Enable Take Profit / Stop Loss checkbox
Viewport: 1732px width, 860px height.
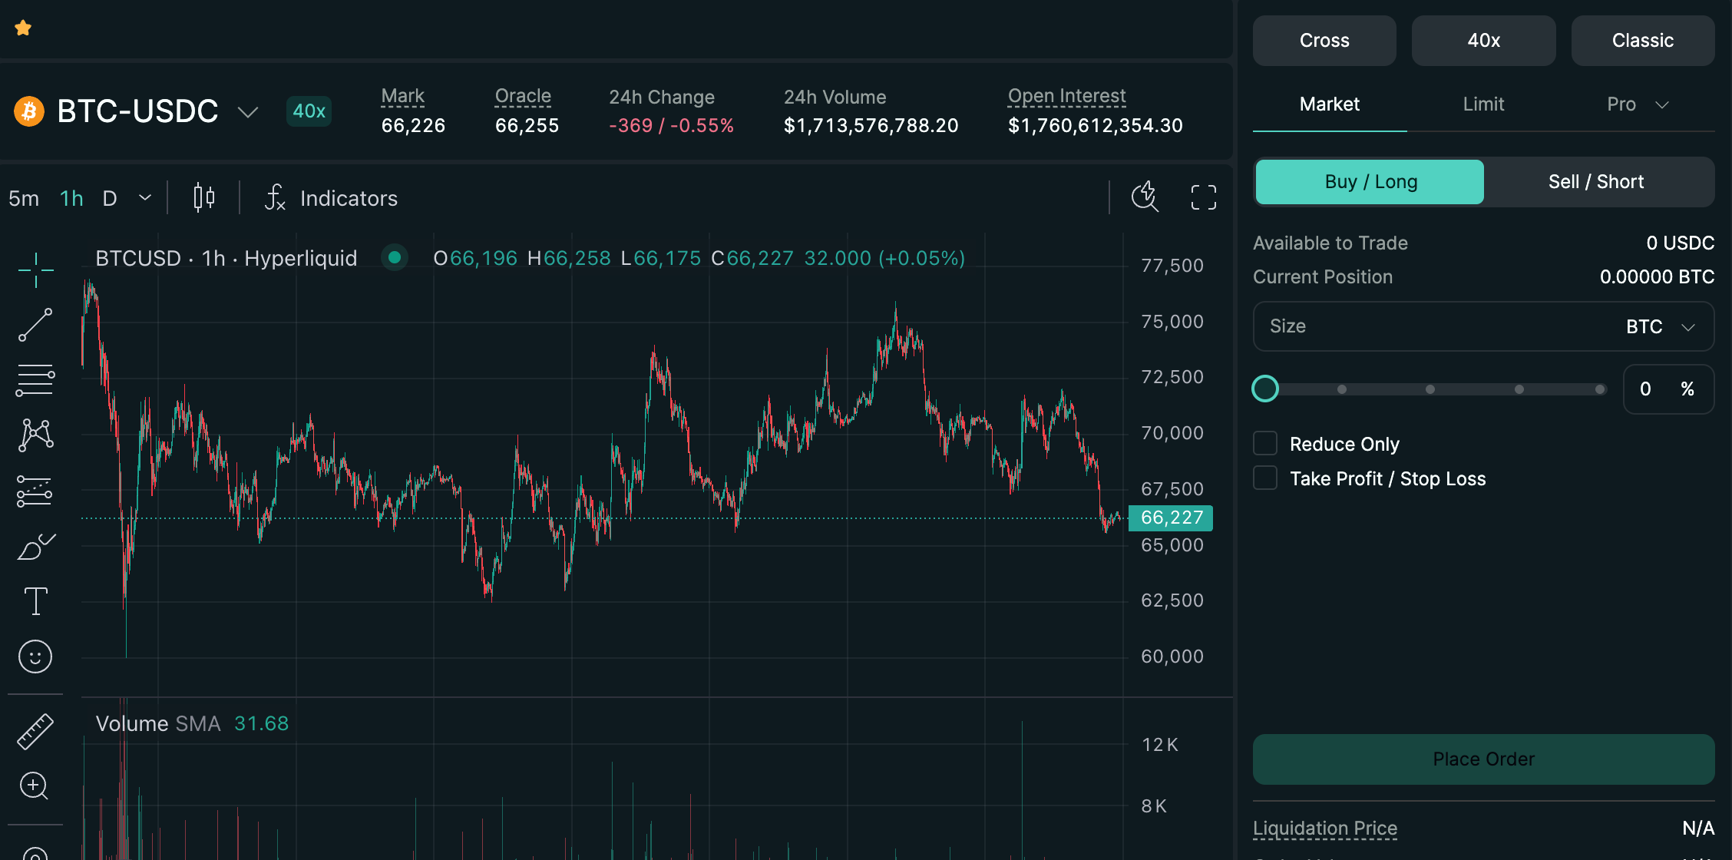tap(1265, 478)
